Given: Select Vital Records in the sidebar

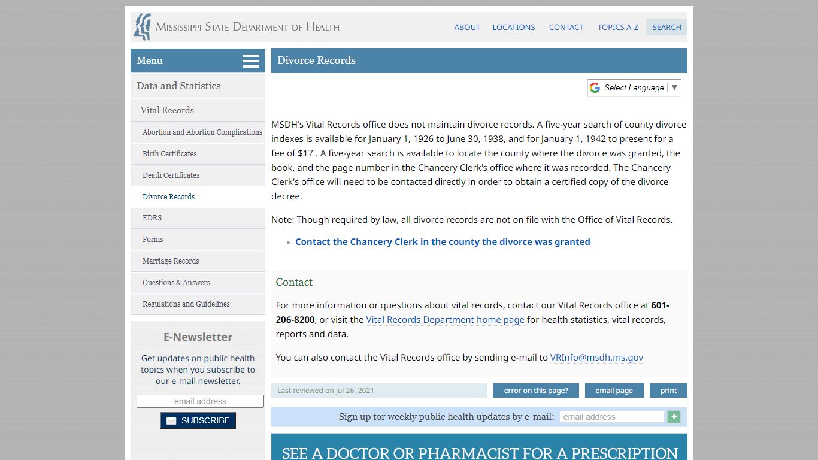Looking at the screenshot, I should coord(198,110).
